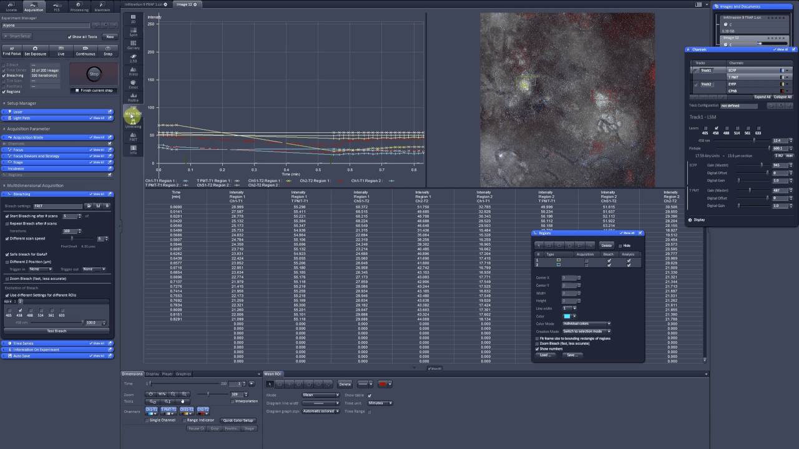
Task: Toggle Start Bleaching after # scans
Action: coord(6,216)
